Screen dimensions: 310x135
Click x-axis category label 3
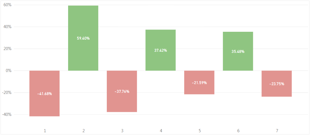pos(122,131)
